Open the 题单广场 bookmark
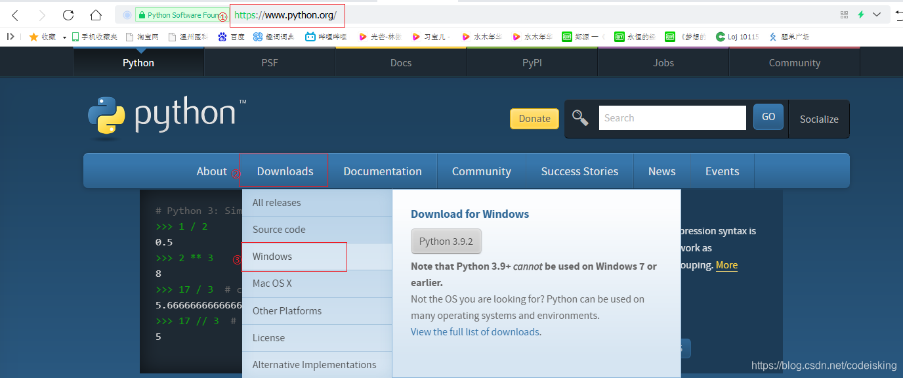This screenshot has height=378, width=903. [x=789, y=37]
